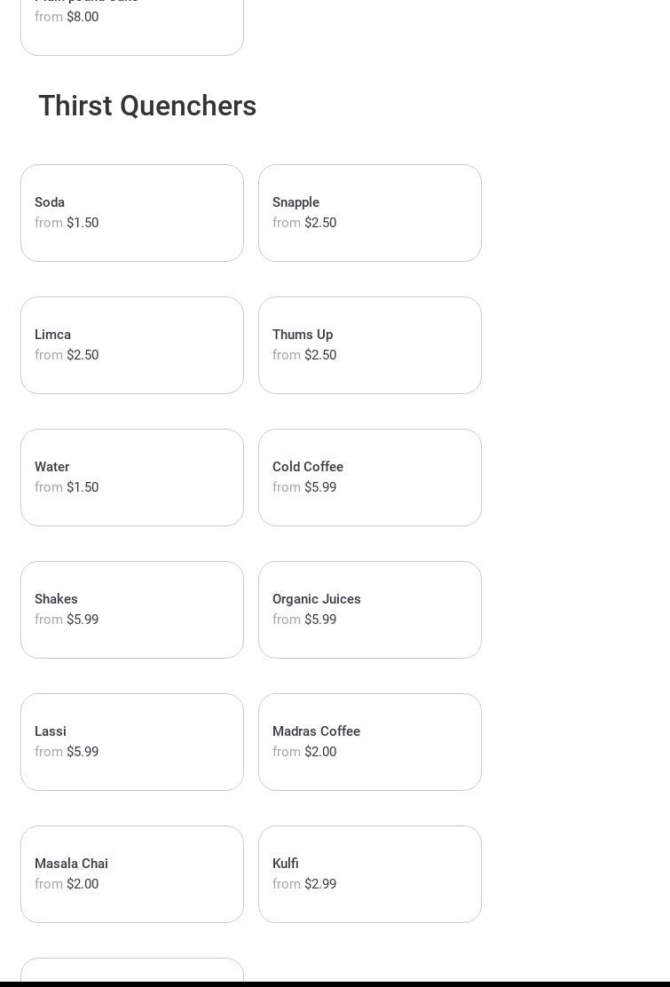
Task: Click the $1.50 price under Soda
Action: (83, 223)
